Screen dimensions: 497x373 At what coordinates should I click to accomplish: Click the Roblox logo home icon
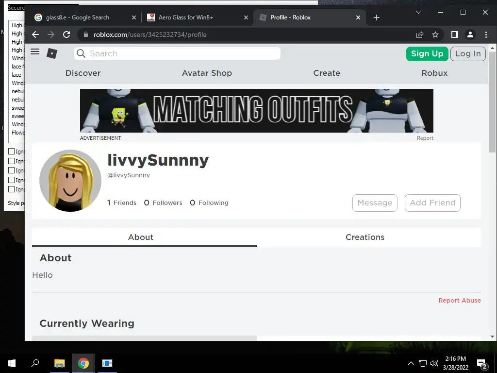52,53
